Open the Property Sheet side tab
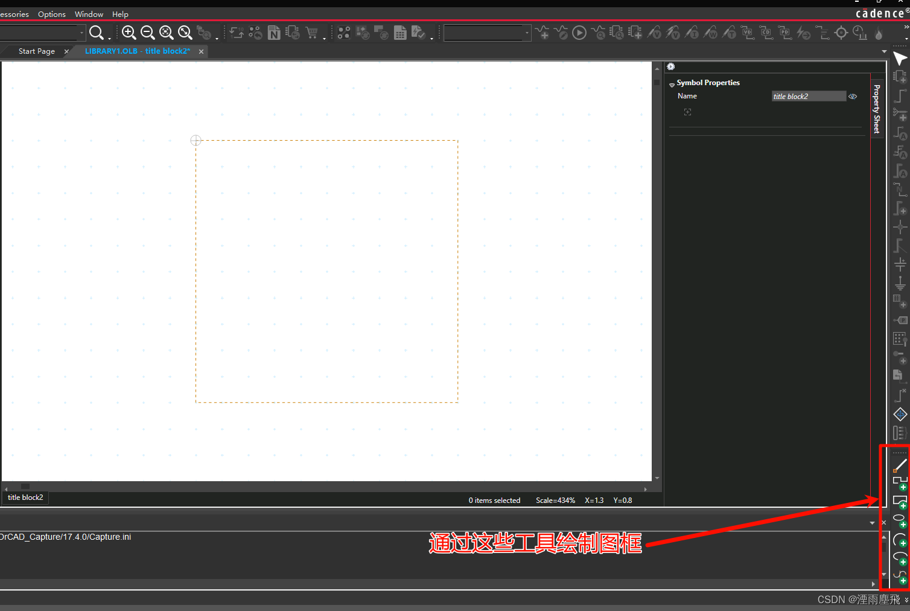The height and width of the screenshot is (611, 910). [877, 109]
